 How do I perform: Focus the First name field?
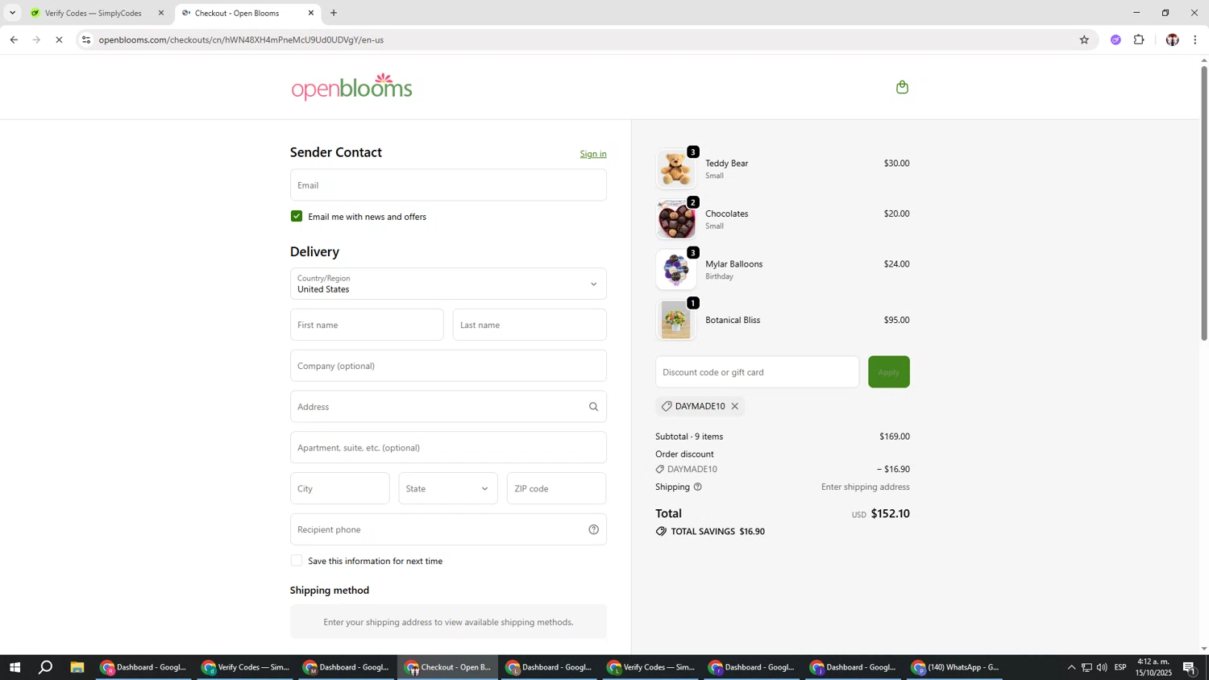(x=367, y=325)
